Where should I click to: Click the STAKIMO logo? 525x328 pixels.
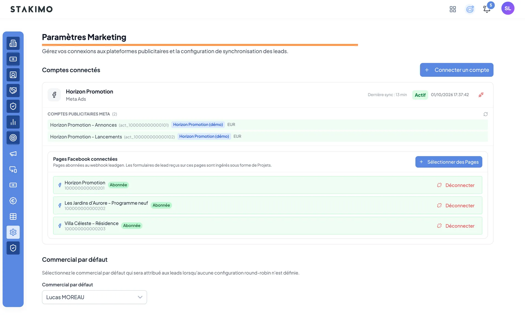tap(31, 9)
